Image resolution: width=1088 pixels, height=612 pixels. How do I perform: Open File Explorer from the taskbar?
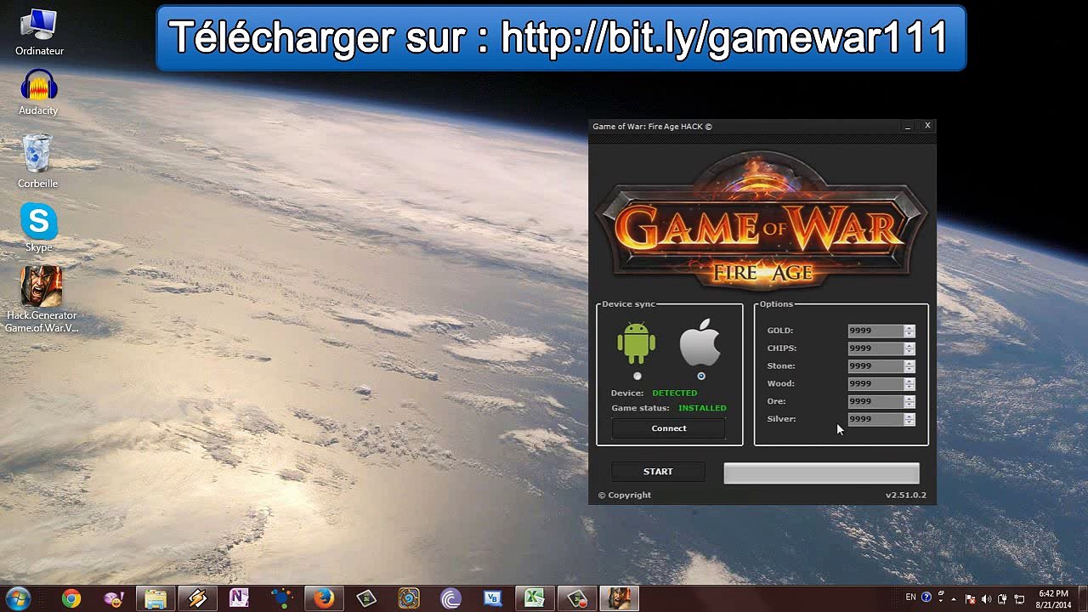[156, 599]
